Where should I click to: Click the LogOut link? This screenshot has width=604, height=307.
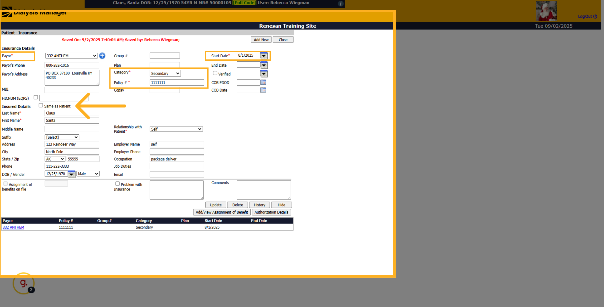click(587, 16)
